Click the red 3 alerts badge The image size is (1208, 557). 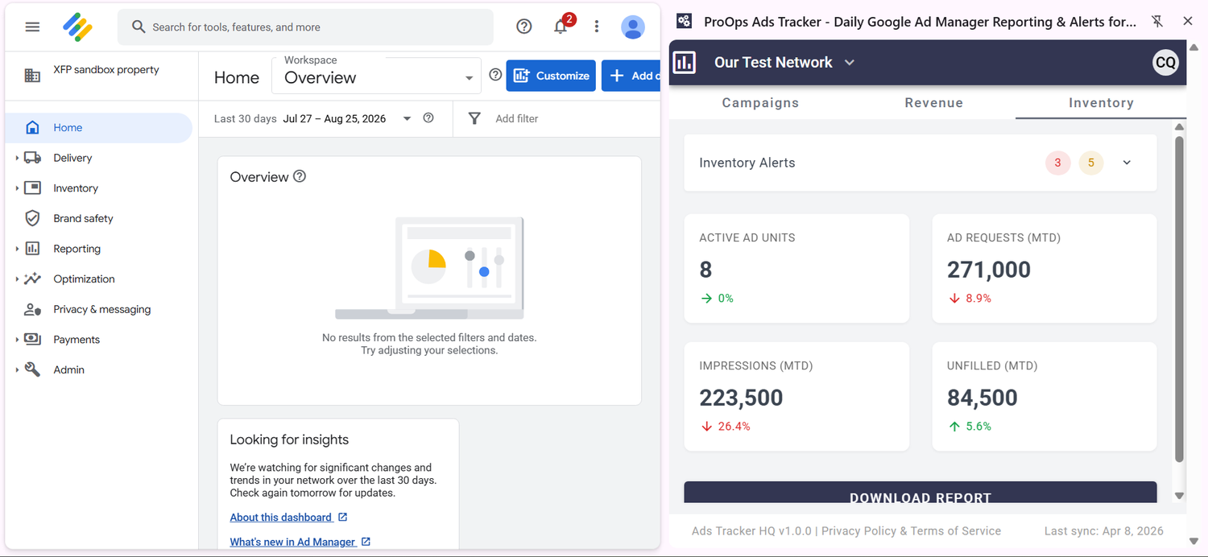click(x=1057, y=163)
